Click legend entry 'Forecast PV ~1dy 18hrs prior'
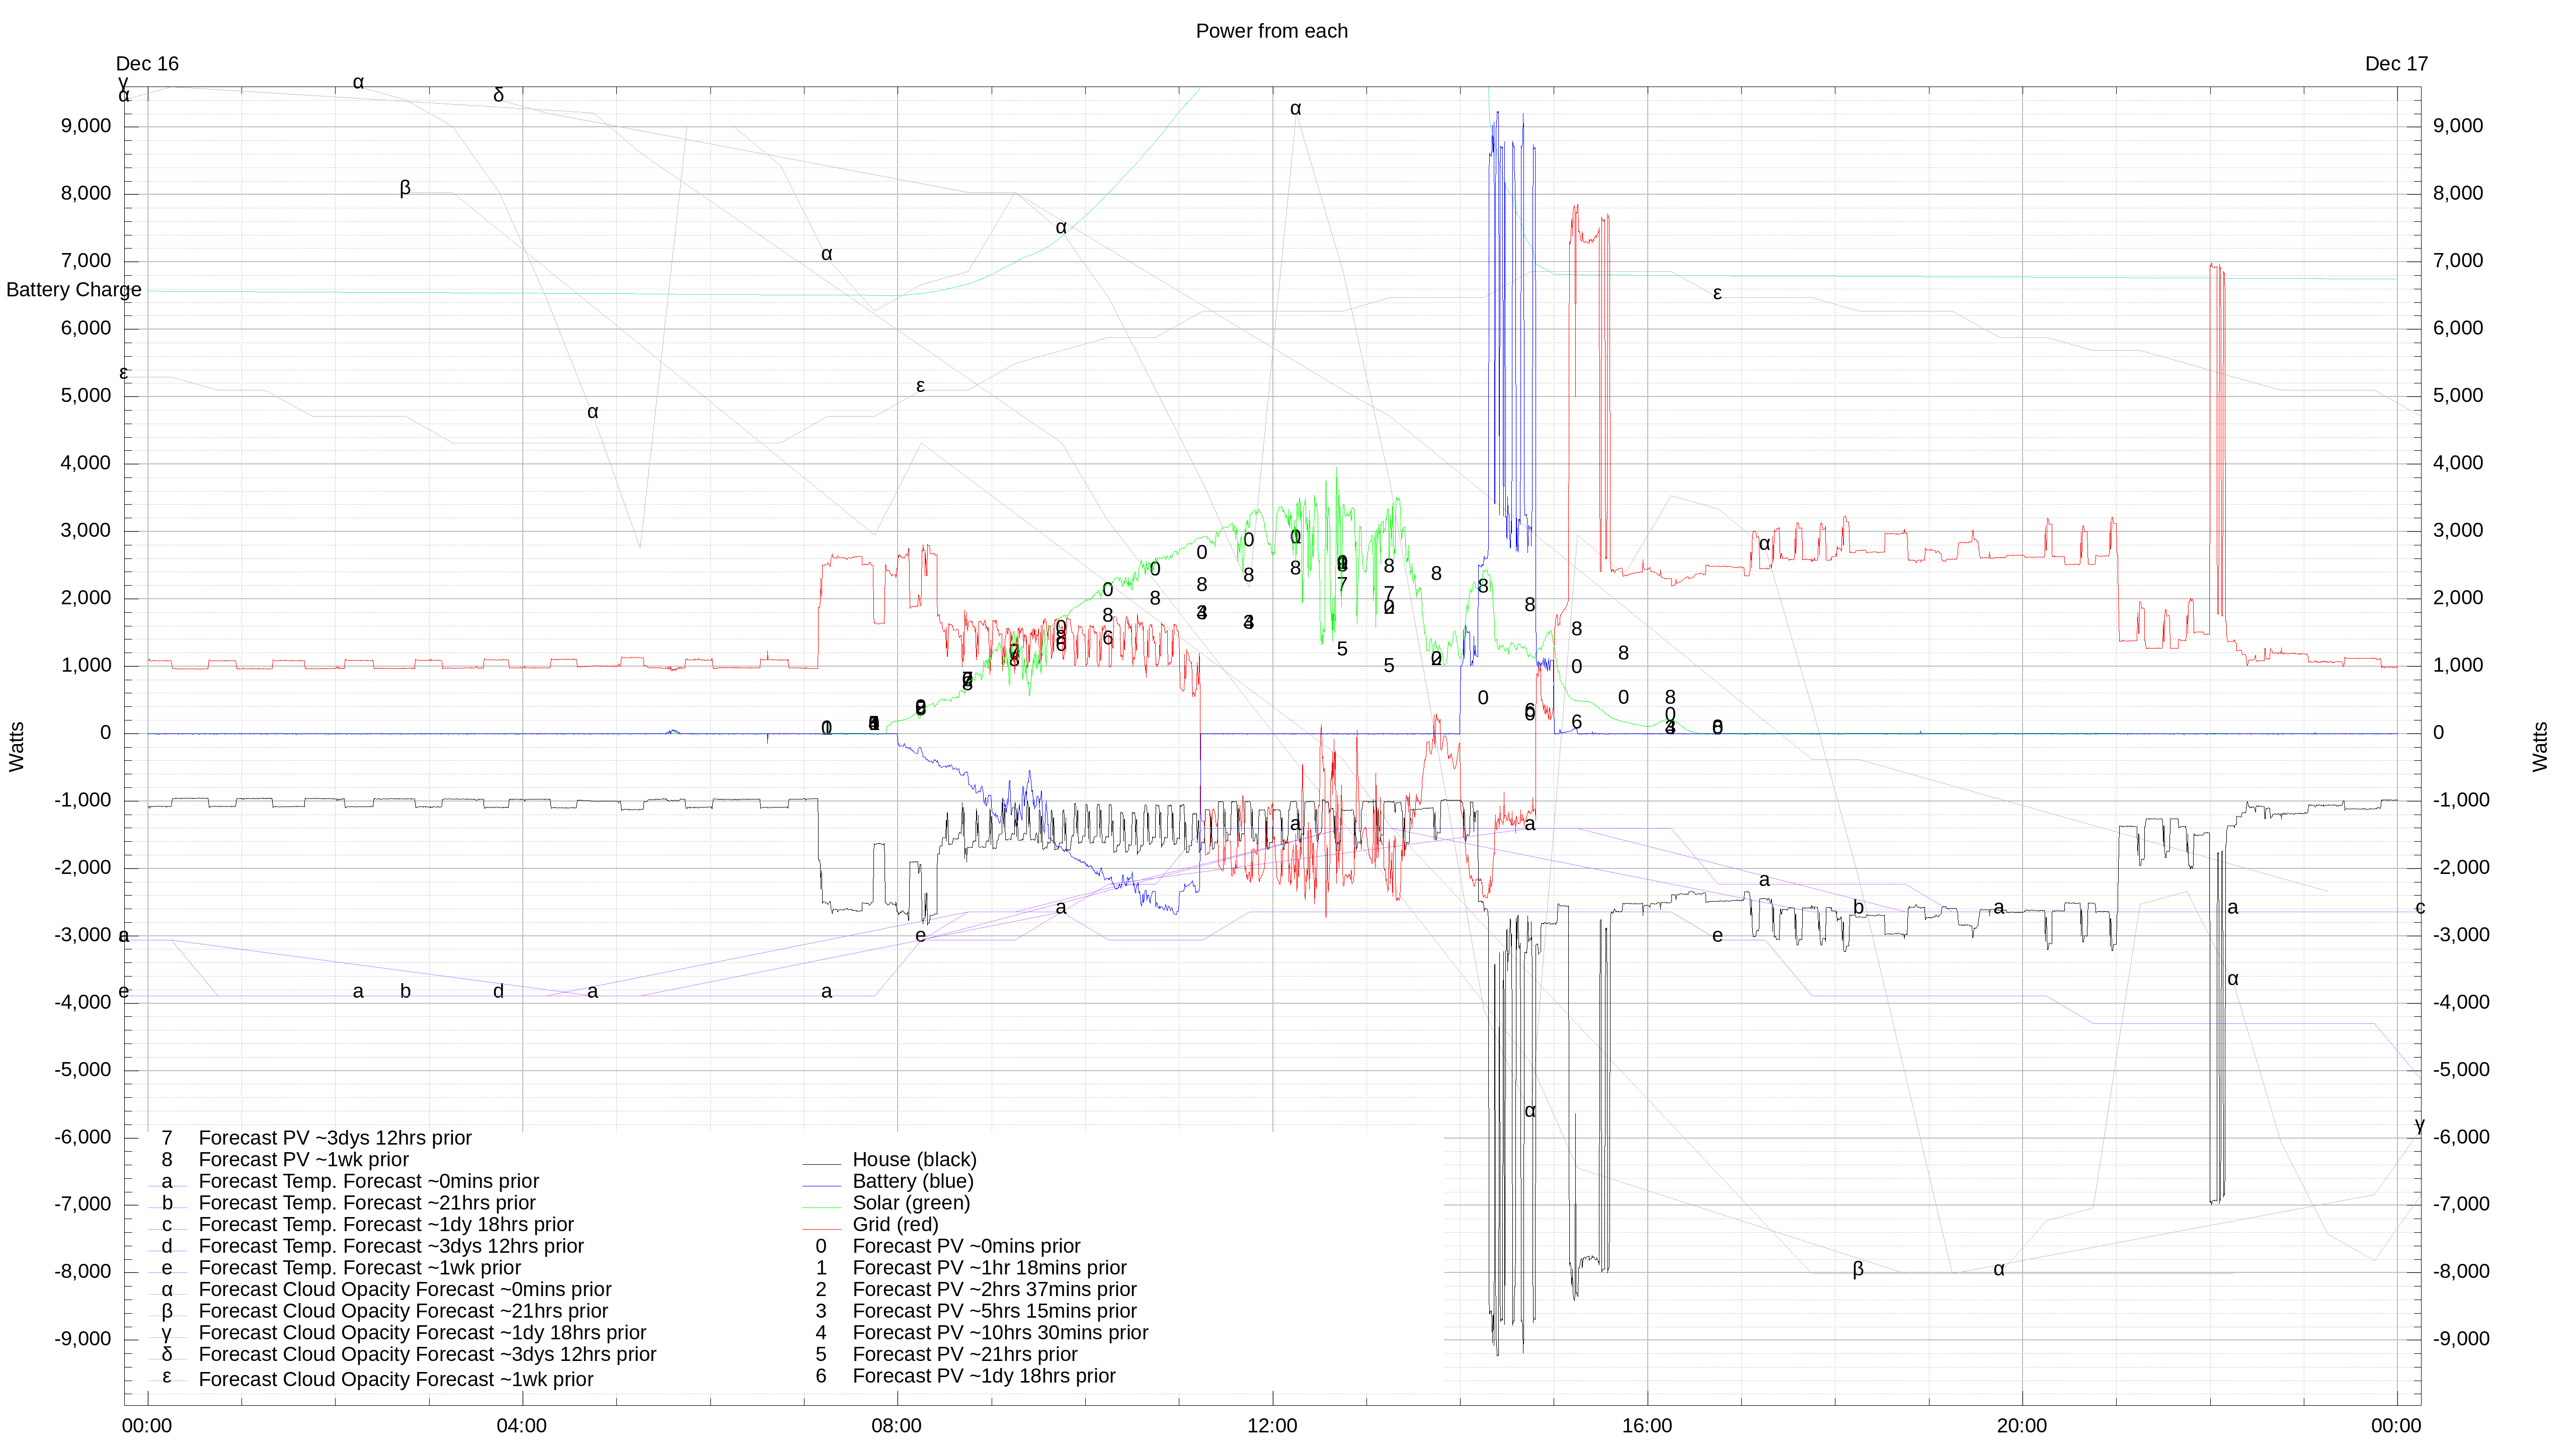Image resolution: width=2576 pixels, height=1449 pixels. coord(984,1376)
